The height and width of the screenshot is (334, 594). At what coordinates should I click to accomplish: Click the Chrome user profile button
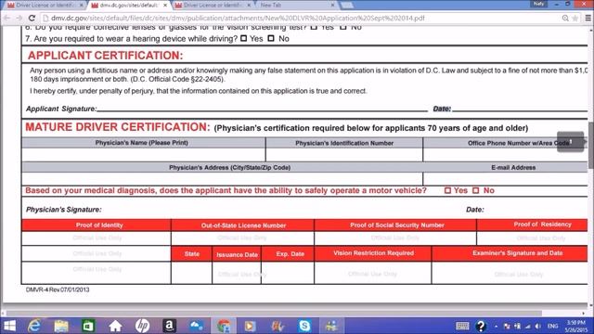538,4
